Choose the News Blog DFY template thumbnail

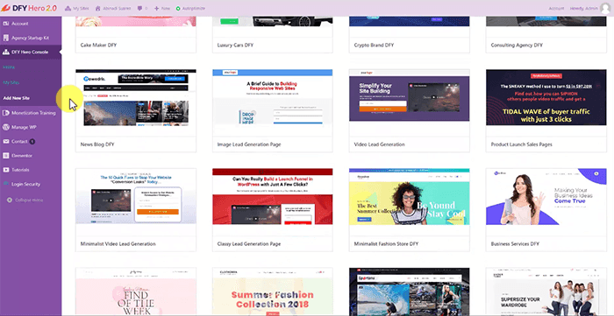tap(136, 98)
